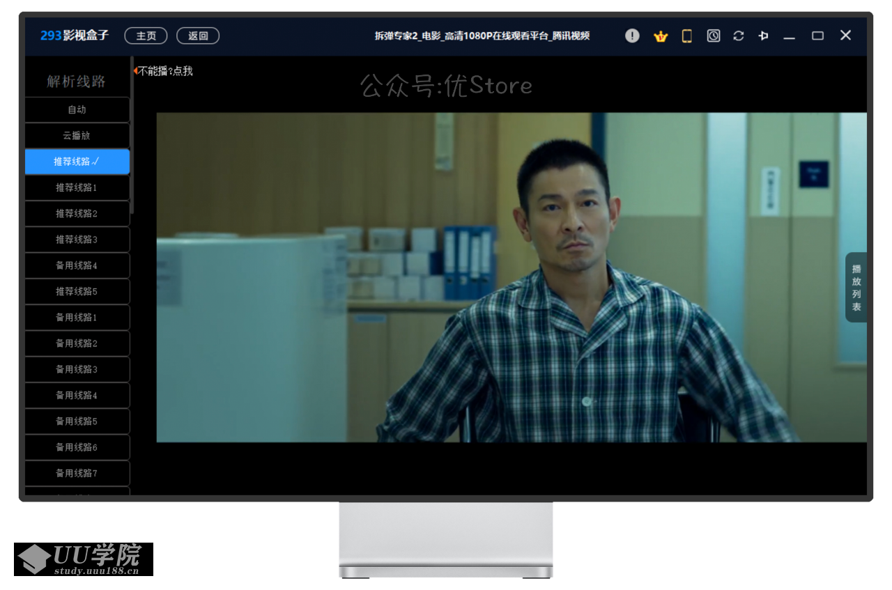Viewport: 892px width, 590px height.
Task: Click the exclamation notice icon
Action: tap(632, 36)
